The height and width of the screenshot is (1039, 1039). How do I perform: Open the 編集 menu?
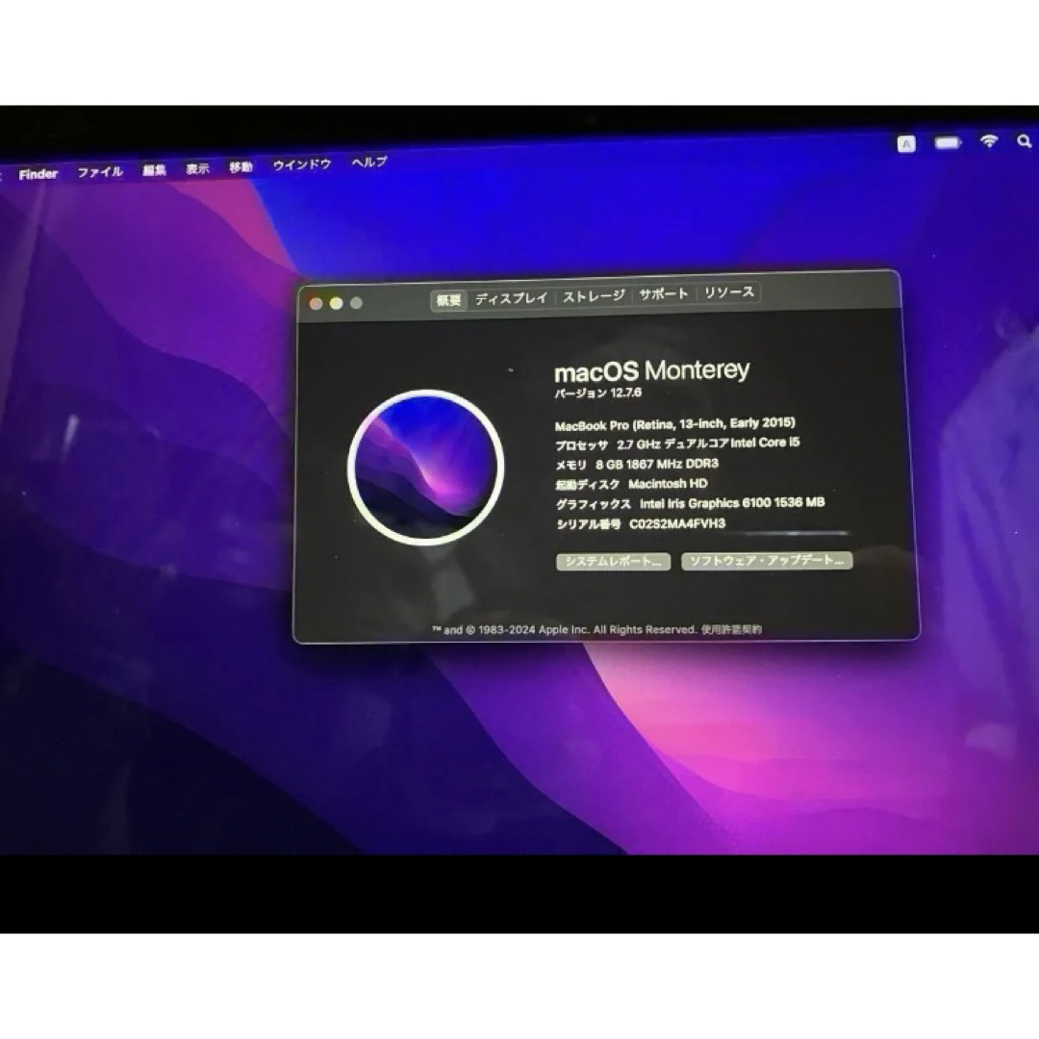coord(154,170)
